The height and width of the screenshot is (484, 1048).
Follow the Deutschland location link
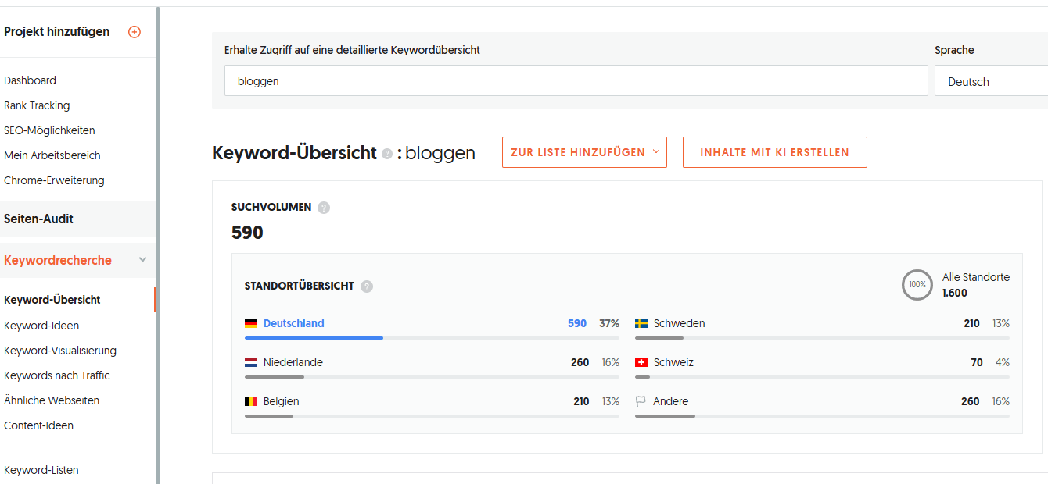[x=293, y=323]
